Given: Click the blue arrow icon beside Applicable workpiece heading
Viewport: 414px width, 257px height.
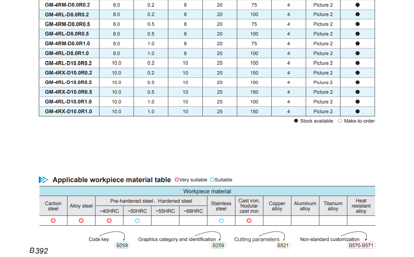Looking at the screenshot, I should 44,180.
